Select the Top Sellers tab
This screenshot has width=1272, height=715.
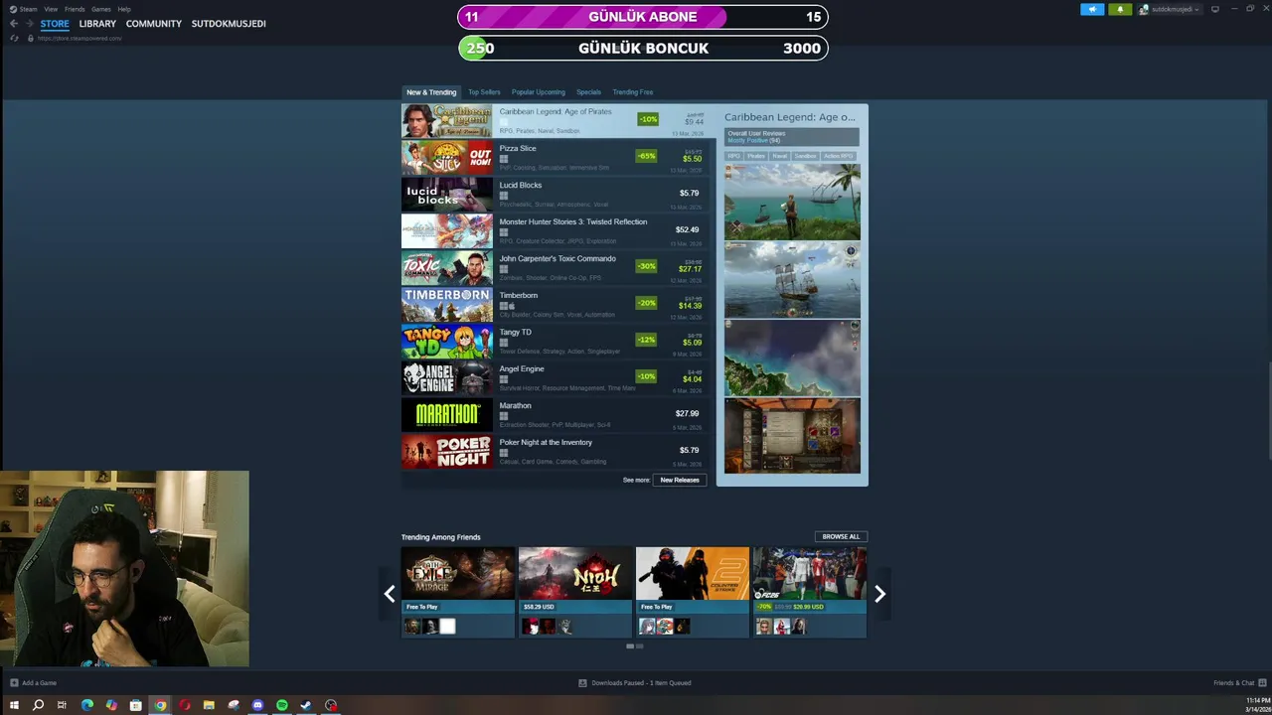point(484,92)
